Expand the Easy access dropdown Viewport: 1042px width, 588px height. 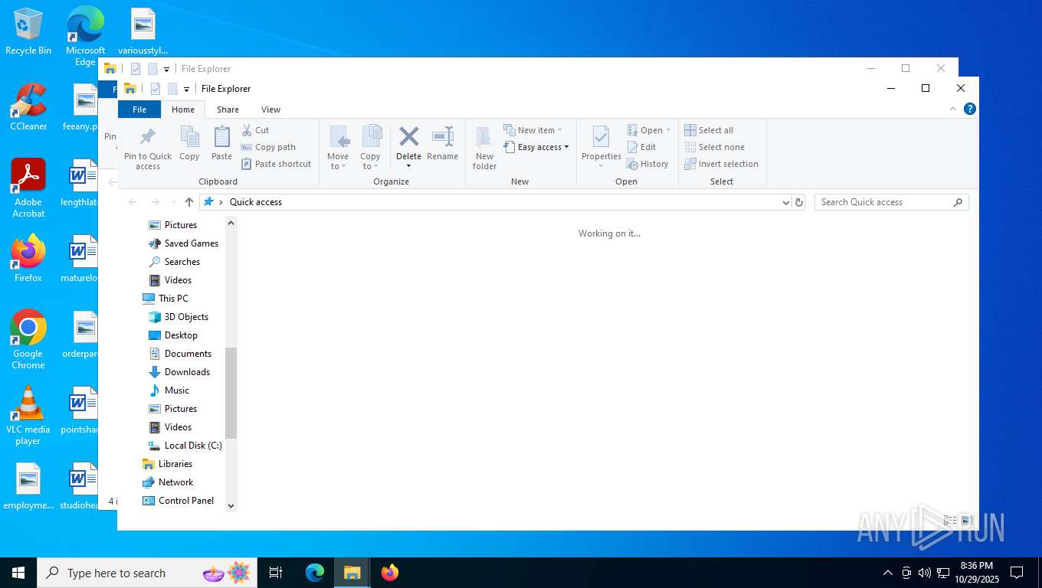coord(536,147)
